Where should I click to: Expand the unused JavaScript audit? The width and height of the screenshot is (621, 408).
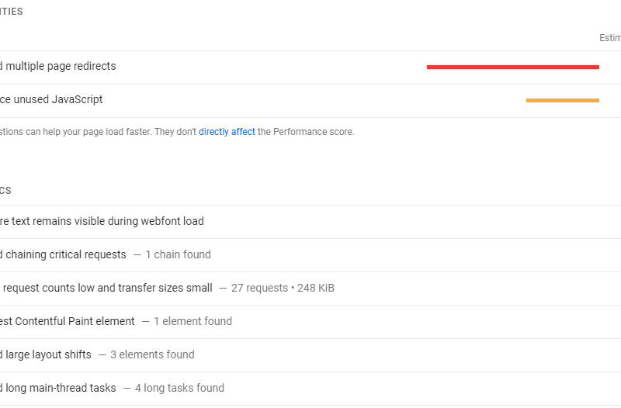pyautogui.click(x=52, y=99)
